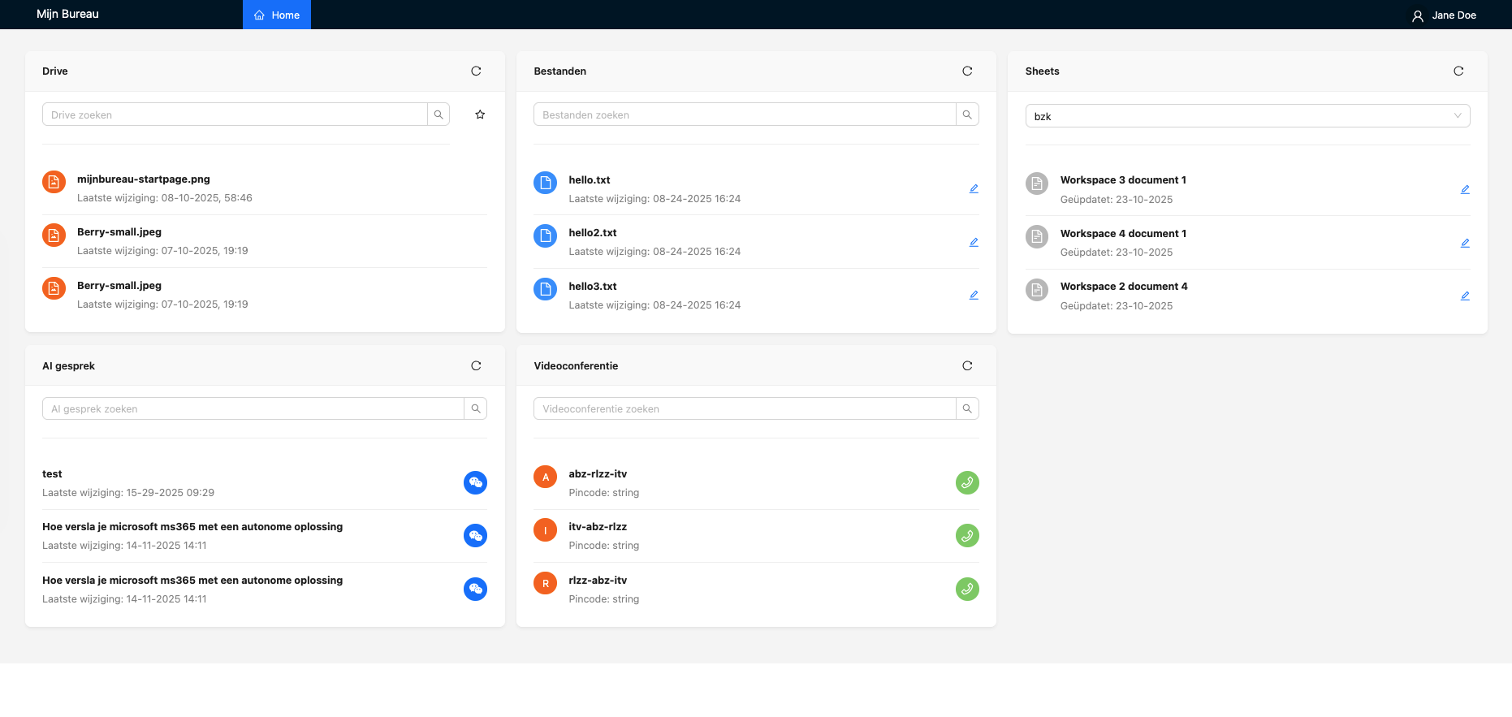This screenshot has height=717, width=1512.
Task: Open hello.txt file name
Action: coord(590,180)
